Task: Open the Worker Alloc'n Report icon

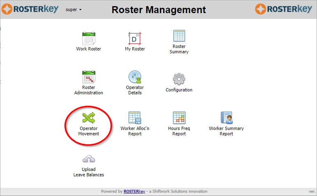Action: pos(134,118)
